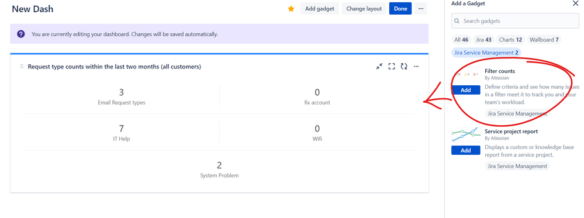Open the dashboard more options ellipsis menu
584x218 pixels.
click(x=421, y=9)
